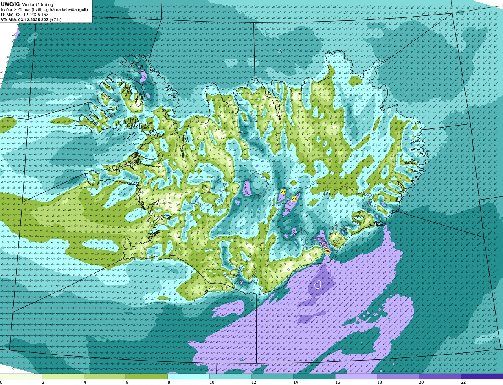Select the 20–22 m/s violet legend swatch
Viewport: 503px width, 385px height.
tap(440, 376)
